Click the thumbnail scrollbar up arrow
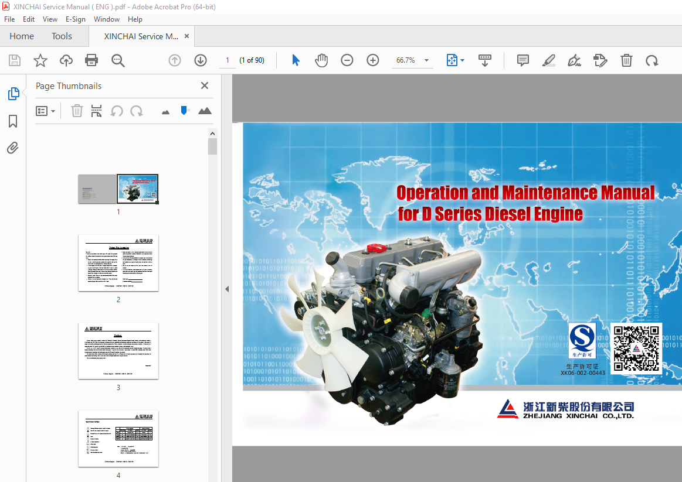Screen dimensions: 682x482 tap(212, 134)
